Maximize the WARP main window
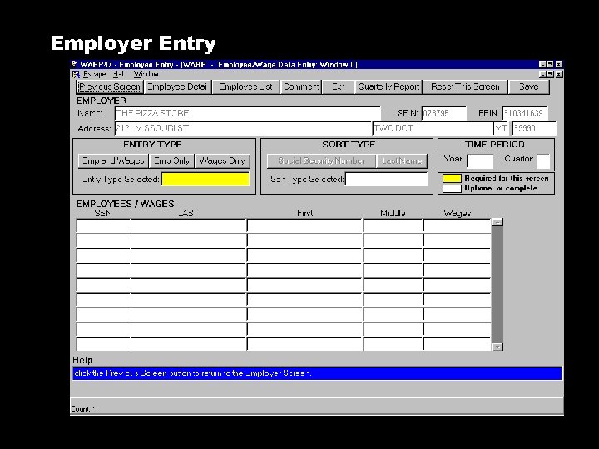Screen dimensions: 599x449 (x=550, y=64)
